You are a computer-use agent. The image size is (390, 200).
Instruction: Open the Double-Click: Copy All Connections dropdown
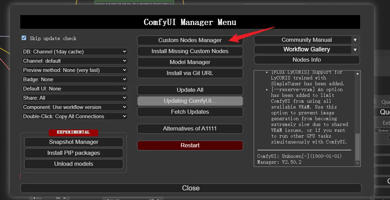[x=75, y=116]
